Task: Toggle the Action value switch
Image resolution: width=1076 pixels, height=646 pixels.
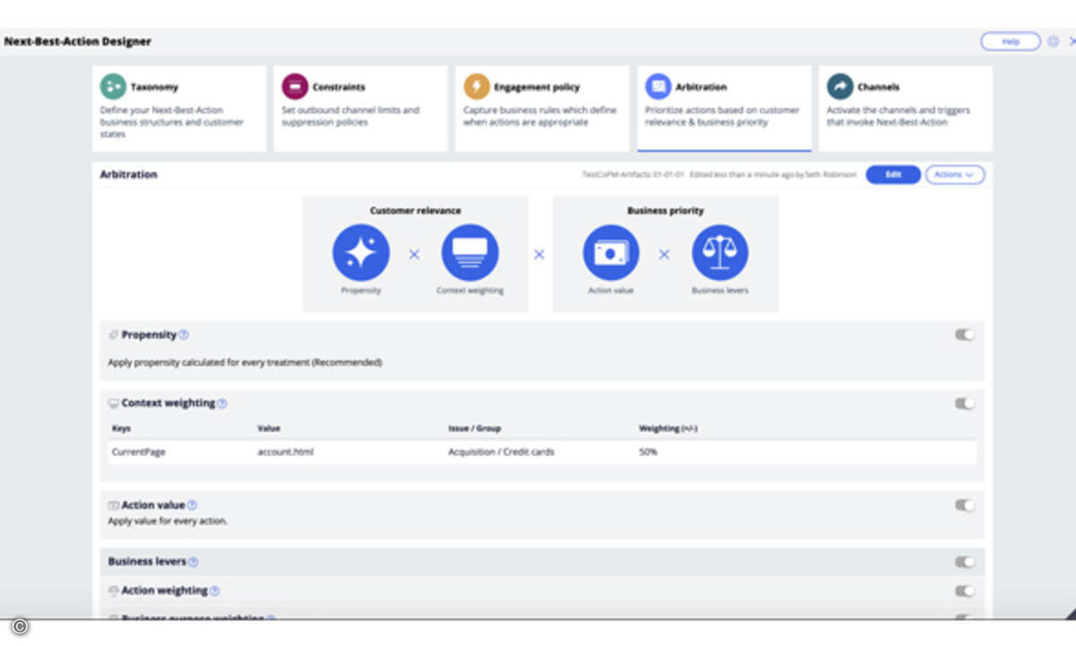Action: point(964,505)
